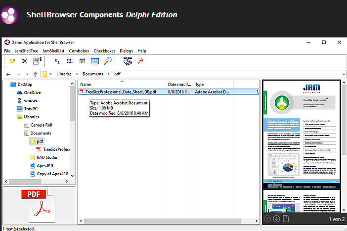Expand the chevron after Documents in breadcrumb
This screenshot has width=347, height=231.
coord(109,74)
